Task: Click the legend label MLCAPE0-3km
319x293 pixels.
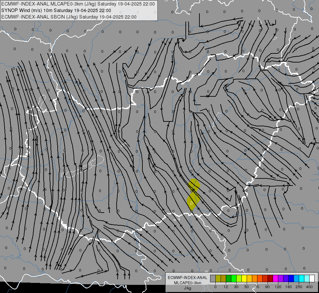Action: click(187, 283)
